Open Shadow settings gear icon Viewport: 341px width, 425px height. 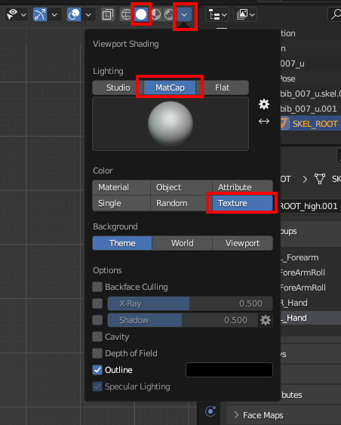coord(266,320)
